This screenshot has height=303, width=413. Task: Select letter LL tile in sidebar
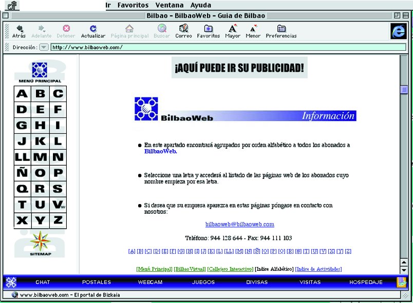[x=22, y=157]
